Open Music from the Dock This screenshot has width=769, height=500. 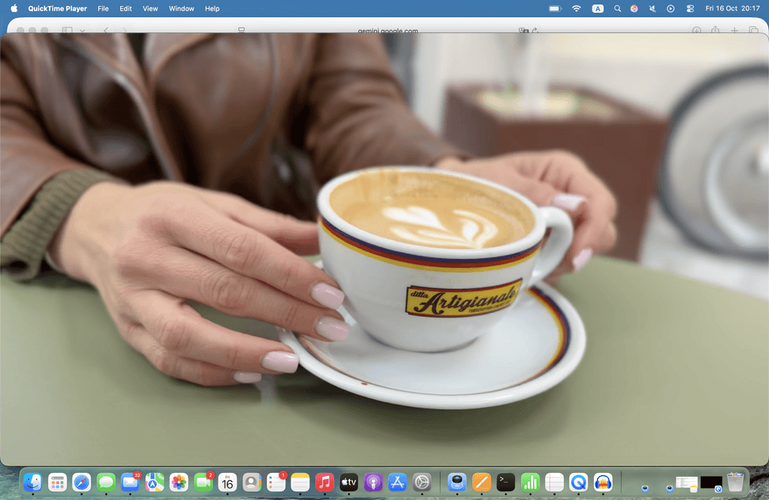pyautogui.click(x=324, y=482)
